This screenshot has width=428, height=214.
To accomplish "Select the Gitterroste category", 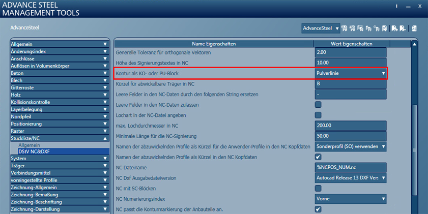I will point(60,88).
